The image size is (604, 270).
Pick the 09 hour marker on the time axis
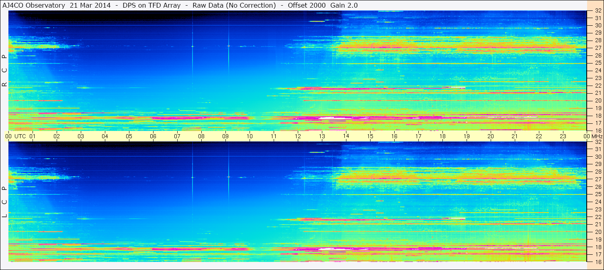click(225, 136)
